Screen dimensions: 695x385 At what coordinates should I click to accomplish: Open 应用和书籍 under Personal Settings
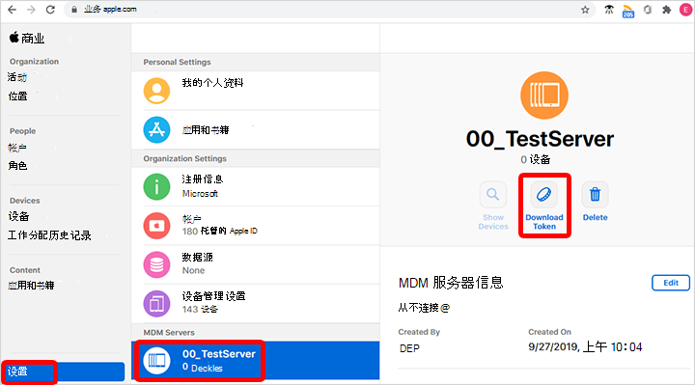tap(255, 130)
